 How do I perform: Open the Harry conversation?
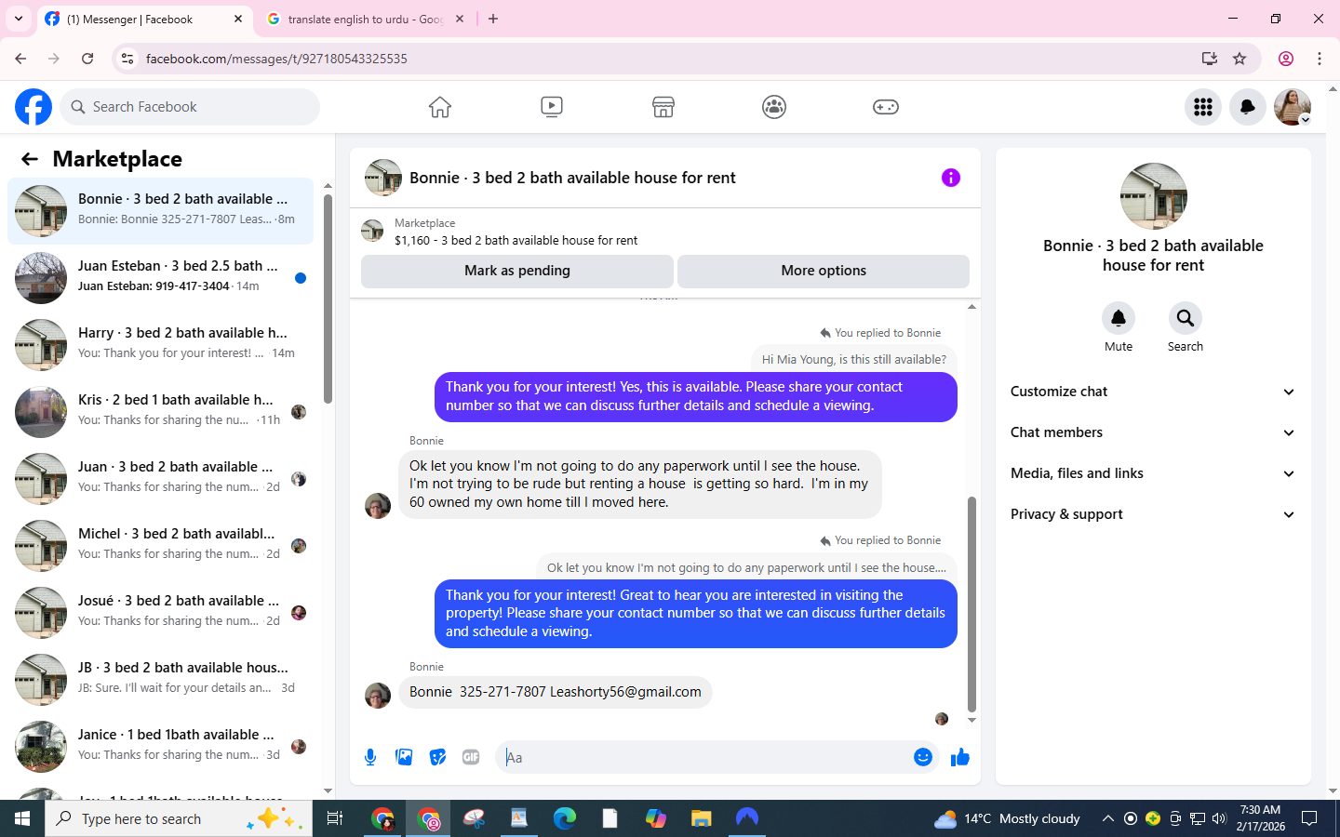coord(160,345)
